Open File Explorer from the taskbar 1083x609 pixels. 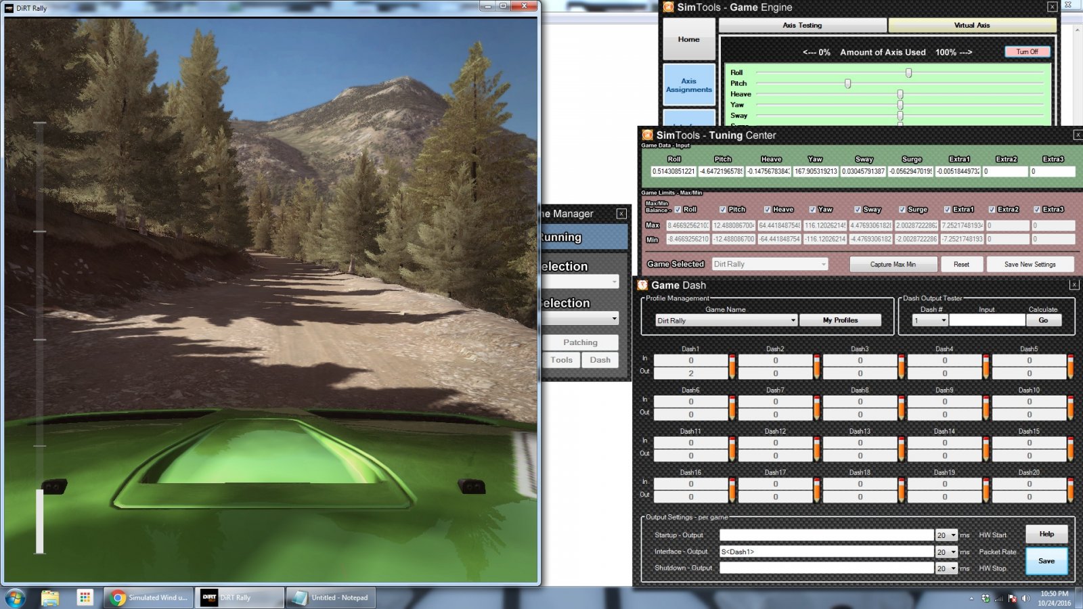pos(50,597)
